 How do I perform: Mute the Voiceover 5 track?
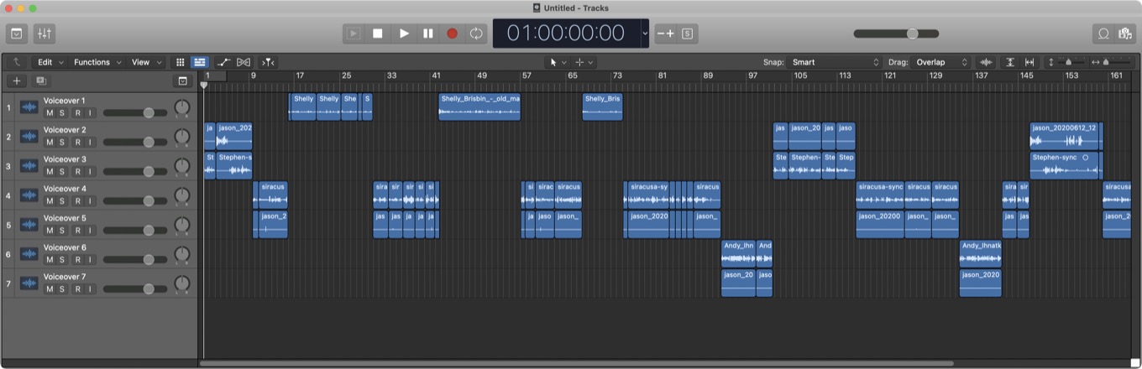coord(50,231)
